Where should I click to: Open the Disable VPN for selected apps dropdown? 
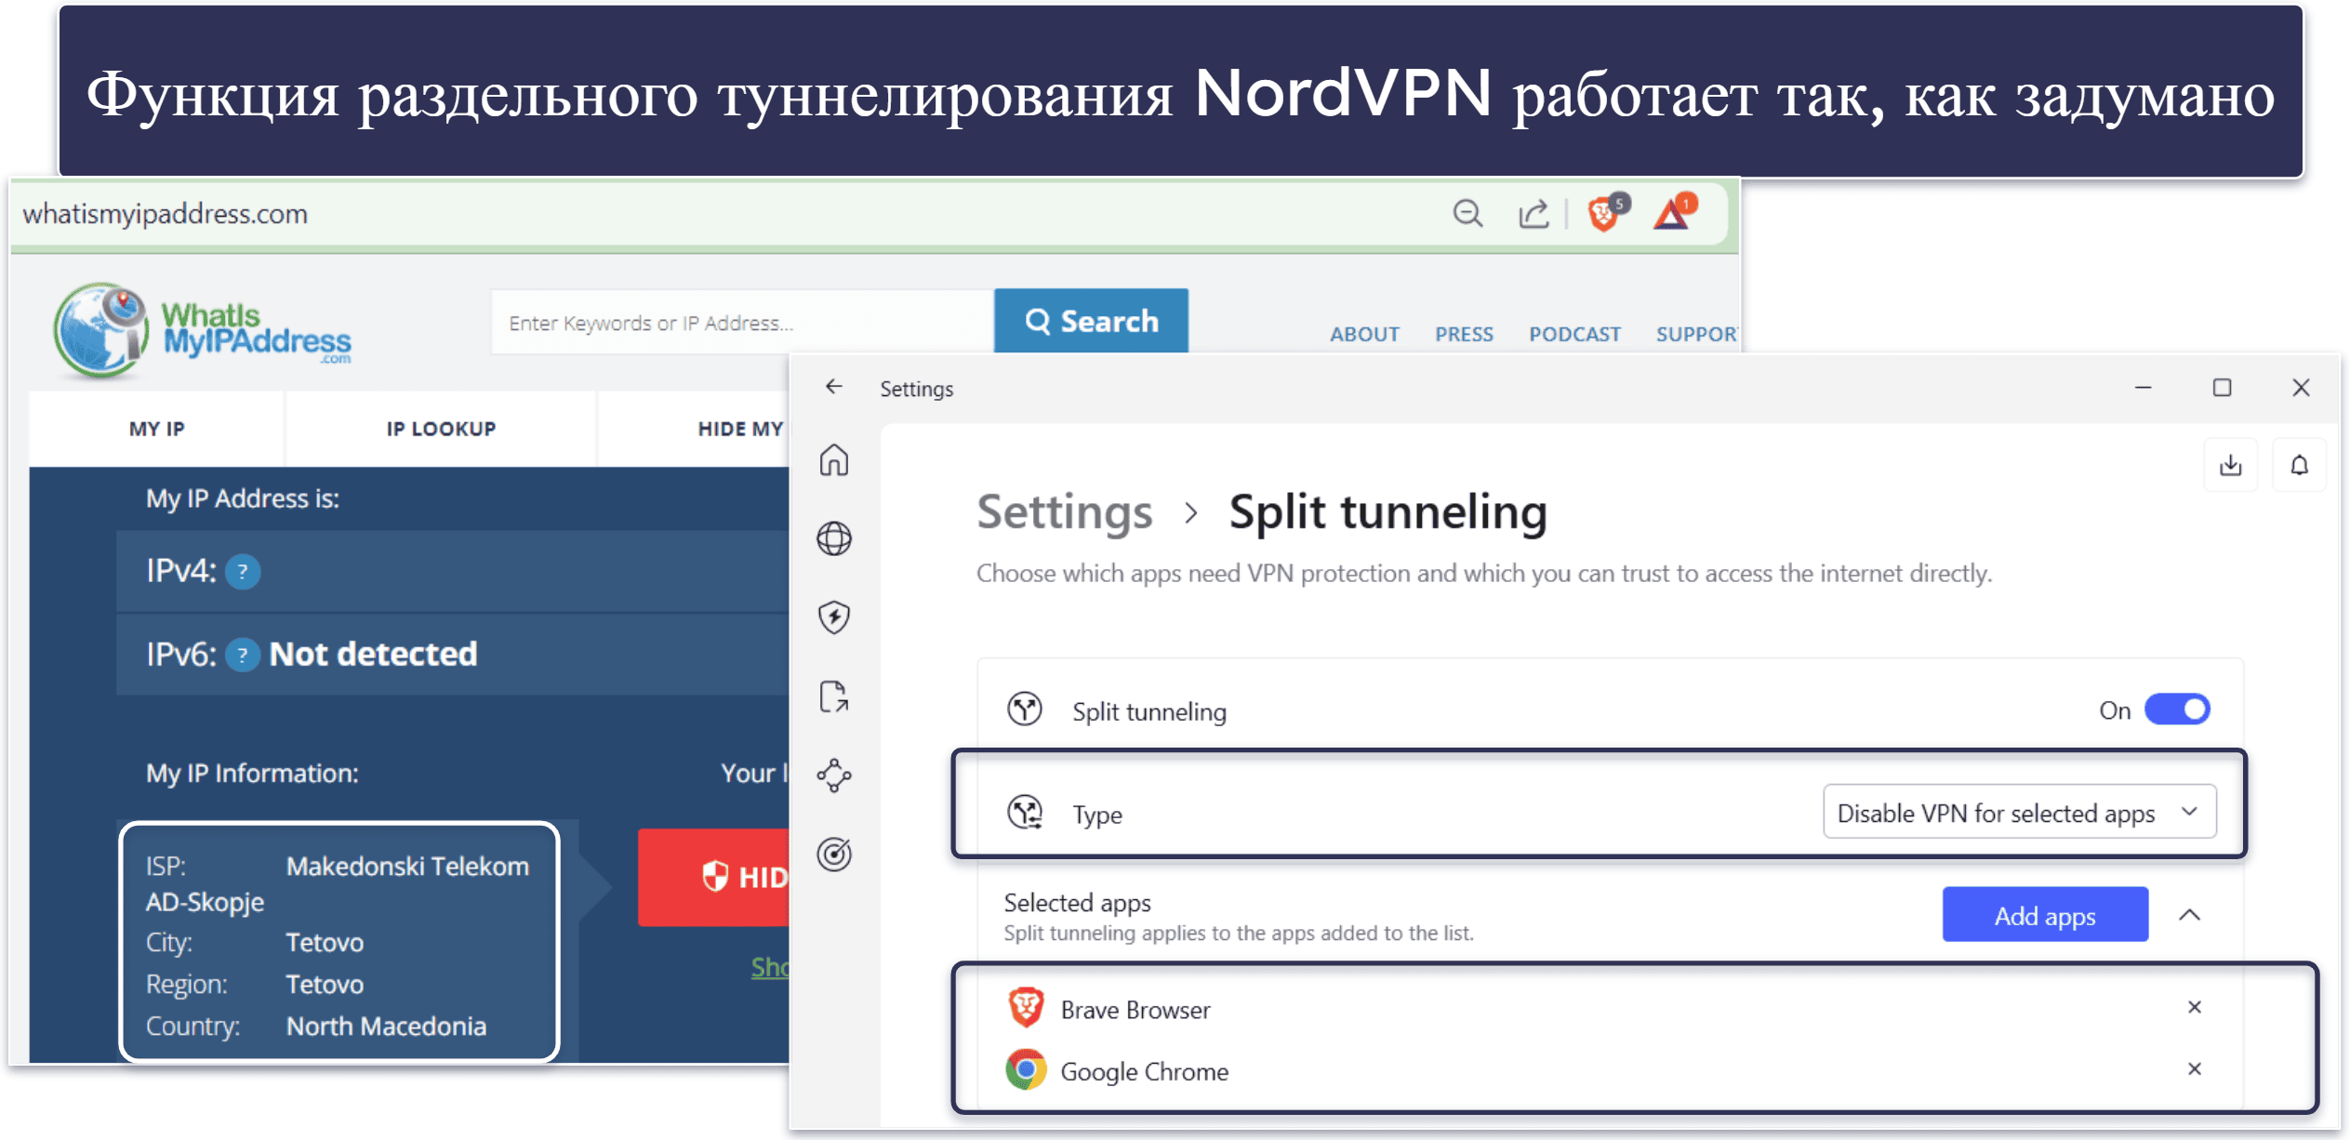[x=2019, y=812]
